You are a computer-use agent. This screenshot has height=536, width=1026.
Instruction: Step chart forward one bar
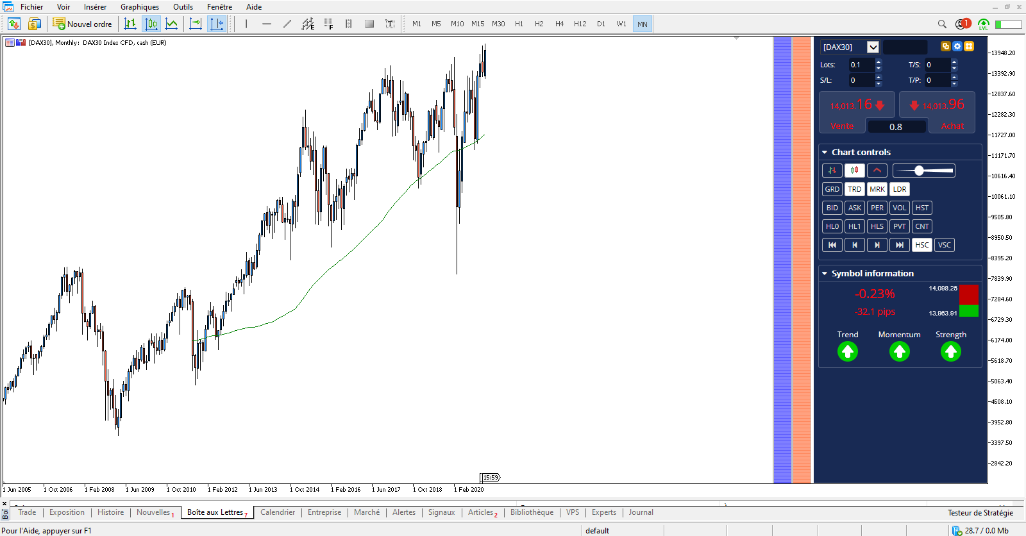[877, 245]
